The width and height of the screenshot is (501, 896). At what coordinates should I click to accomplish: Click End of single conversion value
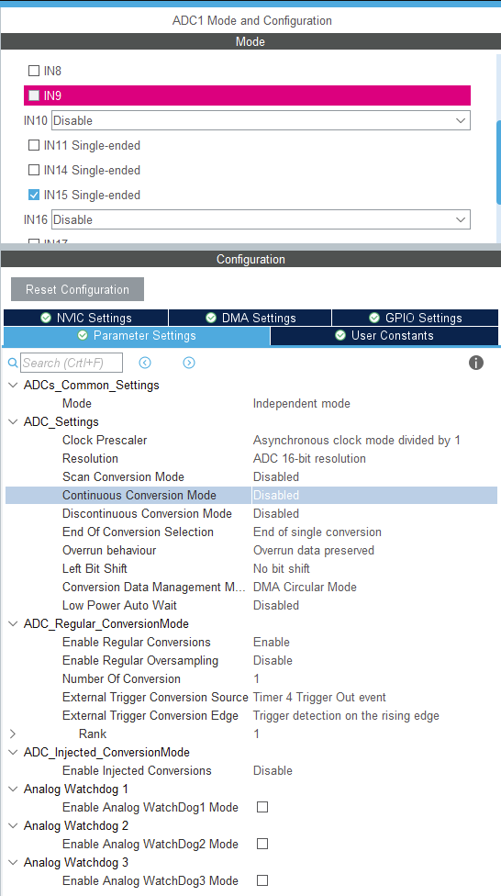tap(317, 532)
